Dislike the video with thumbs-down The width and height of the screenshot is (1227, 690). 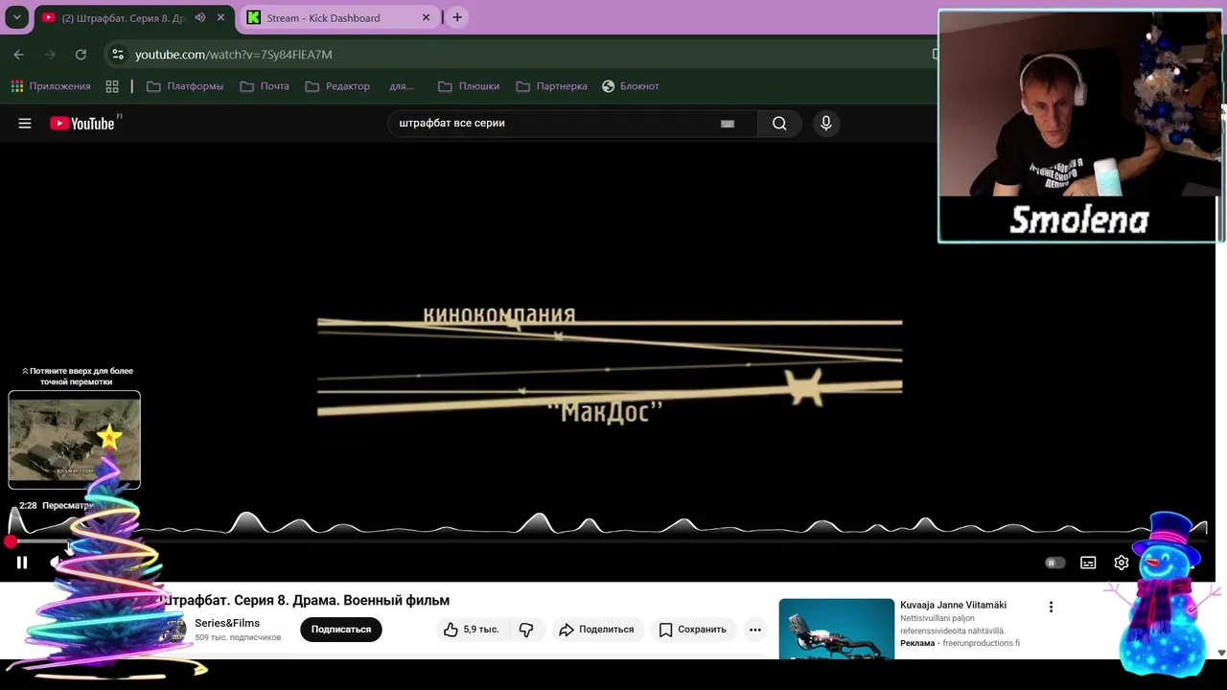526,630
